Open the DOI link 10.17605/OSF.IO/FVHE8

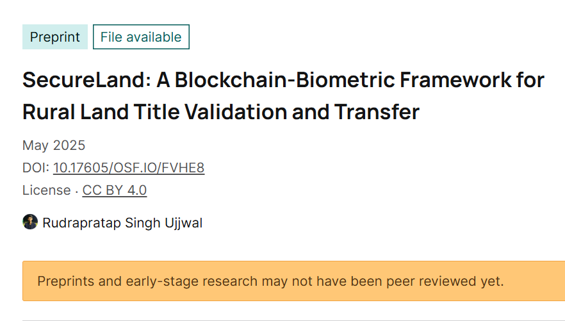click(x=129, y=168)
